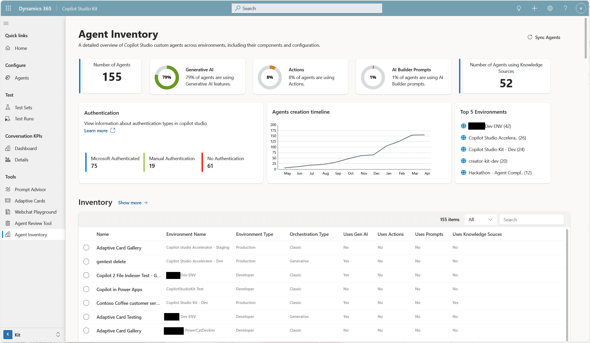Viewport: 590px width, 343px height.
Task: Select Contoso Coffee customer service row radio
Action: click(x=86, y=303)
